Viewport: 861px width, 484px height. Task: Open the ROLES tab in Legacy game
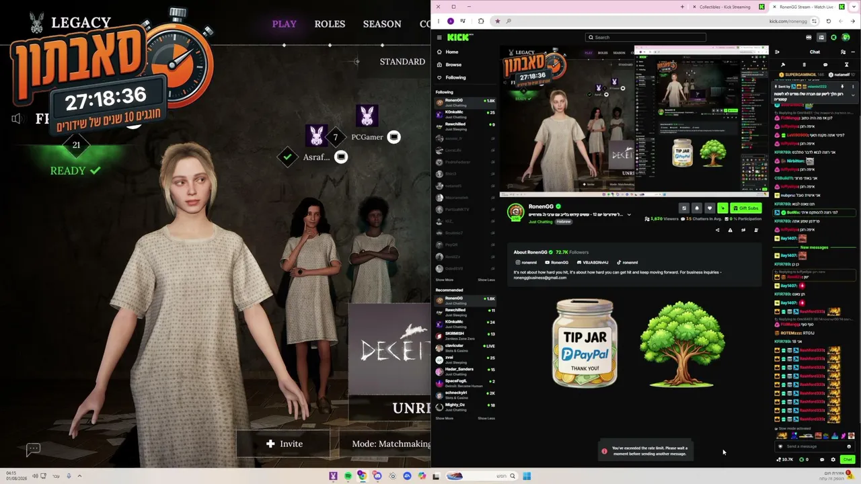(330, 24)
